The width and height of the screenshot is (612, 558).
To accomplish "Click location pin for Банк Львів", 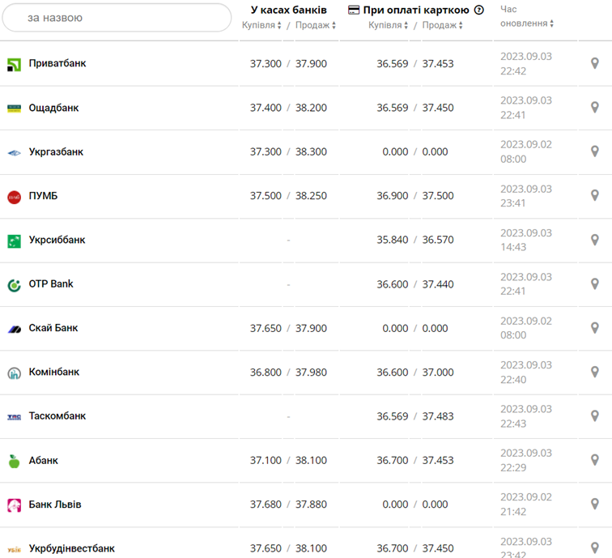I will 594,504.
